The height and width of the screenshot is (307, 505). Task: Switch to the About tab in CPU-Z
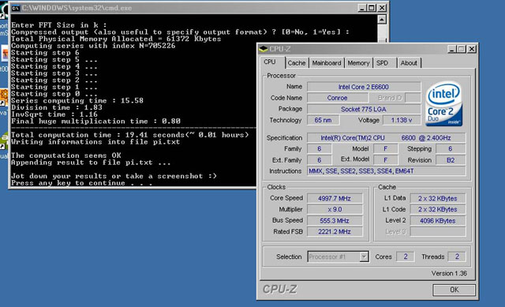point(409,63)
